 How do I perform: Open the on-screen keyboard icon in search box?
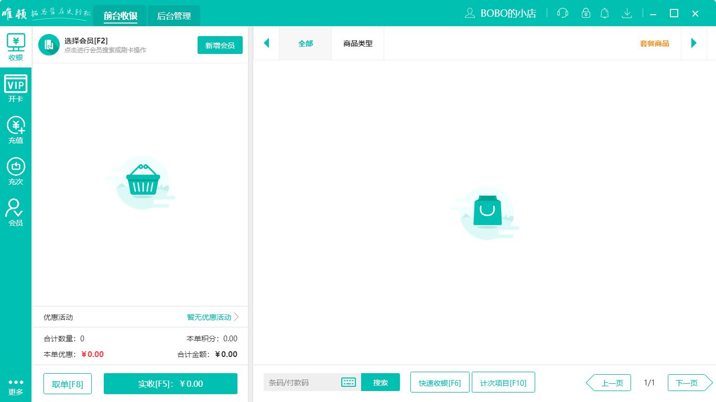(x=349, y=382)
